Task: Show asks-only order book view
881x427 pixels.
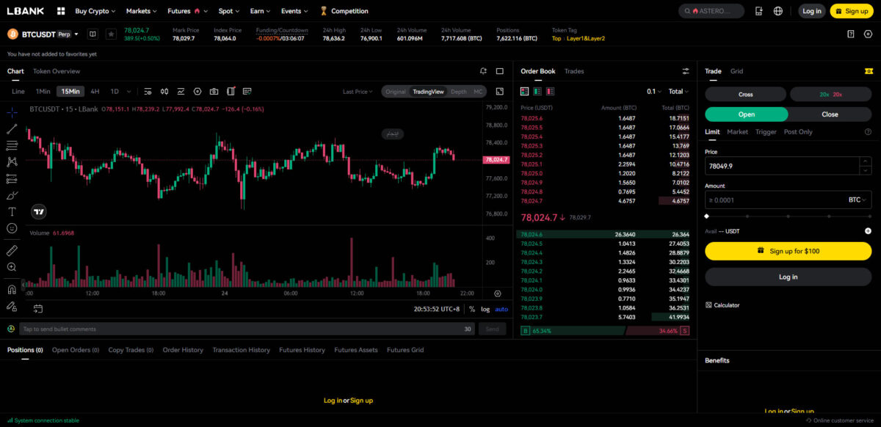Action: [550, 92]
